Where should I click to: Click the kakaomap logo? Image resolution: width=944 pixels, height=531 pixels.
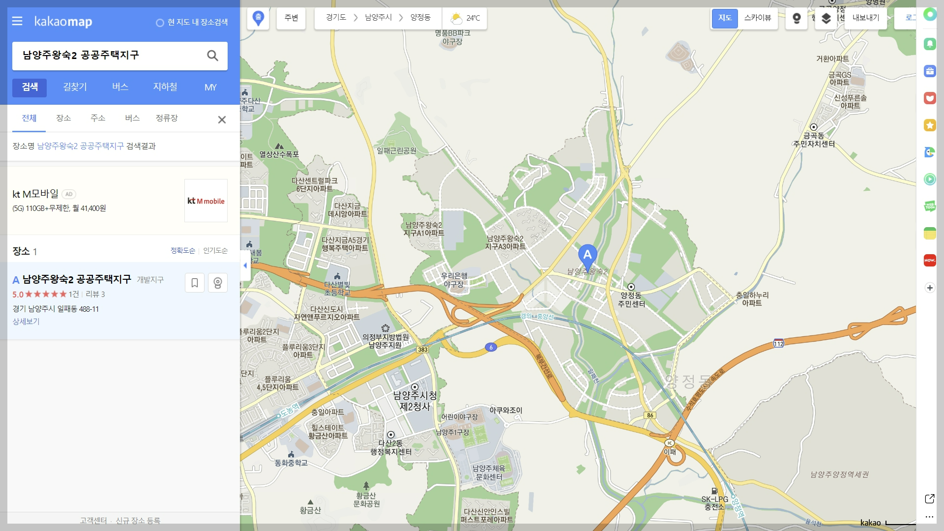click(x=63, y=22)
